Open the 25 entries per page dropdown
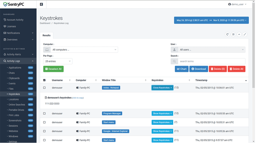This screenshot has width=256, height=143. 58,61
